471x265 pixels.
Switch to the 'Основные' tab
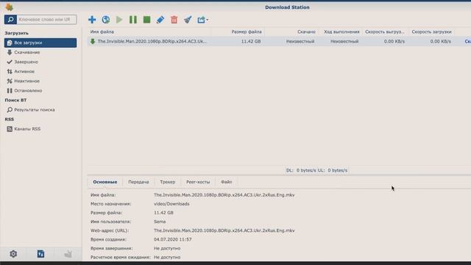click(x=105, y=182)
